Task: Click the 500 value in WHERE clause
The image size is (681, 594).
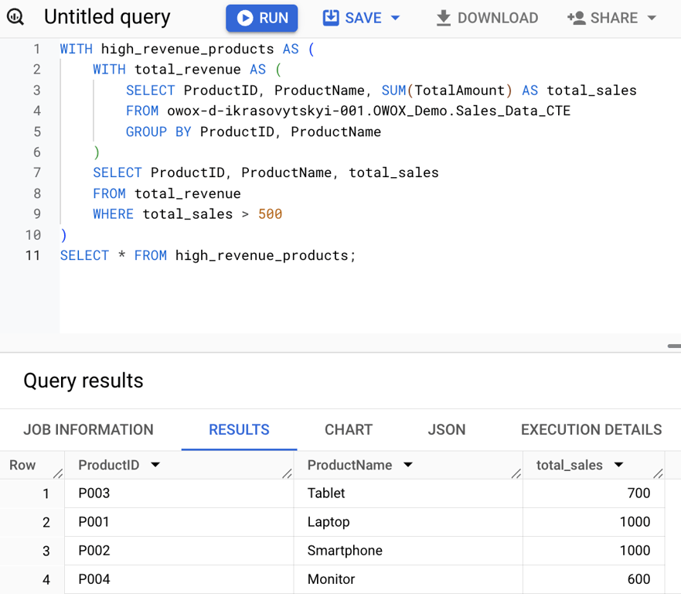Action: tap(270, 214)
